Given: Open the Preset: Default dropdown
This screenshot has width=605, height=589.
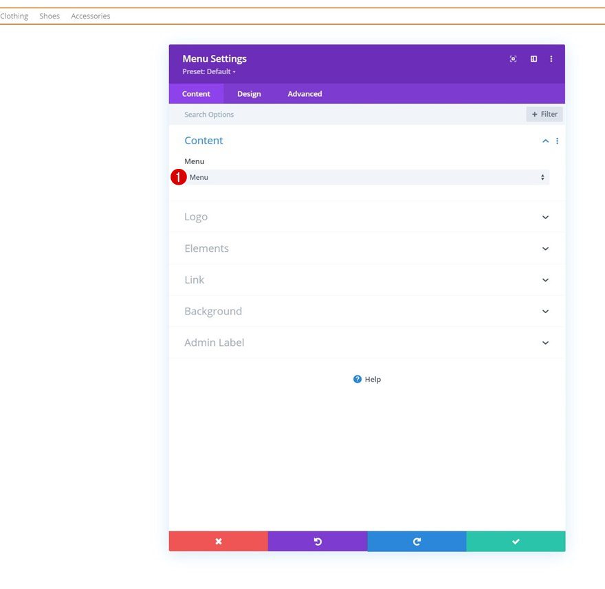Looking at the screenshot, I should tap(208, 71).
